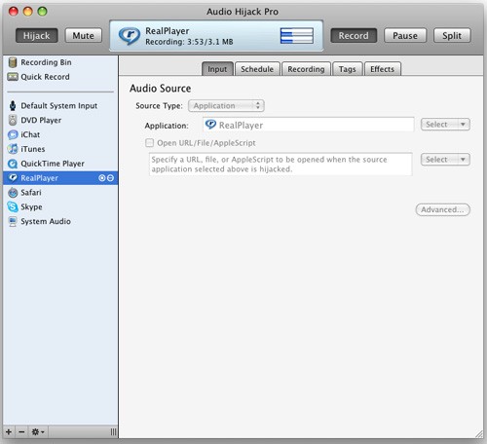
Task: Click the 'Recording: 3:53/3.1 MB' status text
Action: coord(189,42)
